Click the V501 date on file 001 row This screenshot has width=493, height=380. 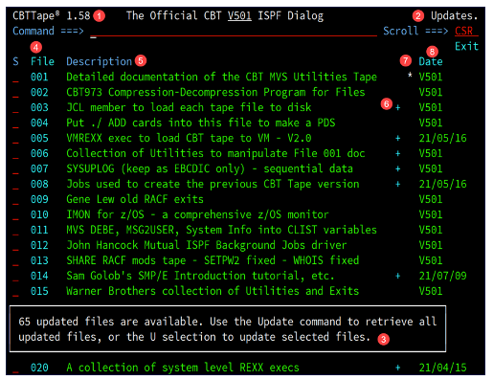431,77
